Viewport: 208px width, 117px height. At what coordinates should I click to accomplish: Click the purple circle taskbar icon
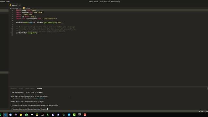coord(53,115)
